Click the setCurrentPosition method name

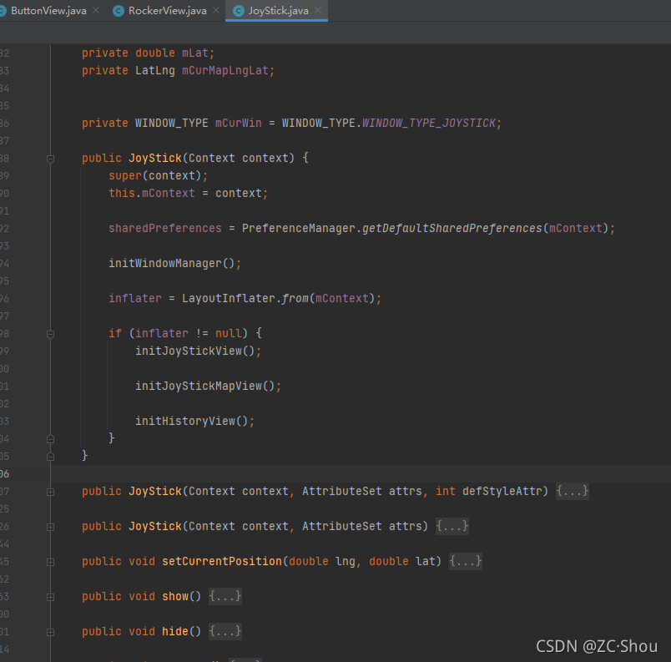(222, 561)
